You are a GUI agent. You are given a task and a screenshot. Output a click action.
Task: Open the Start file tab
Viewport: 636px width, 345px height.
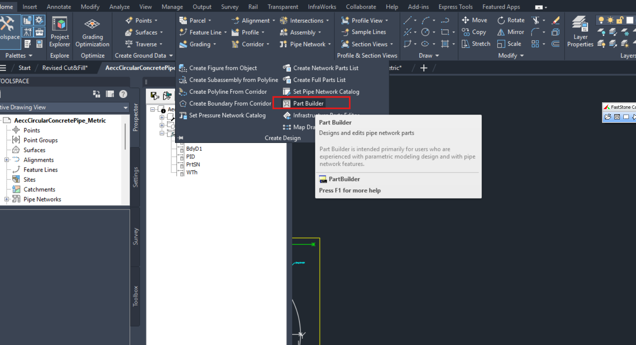[24, 68]
